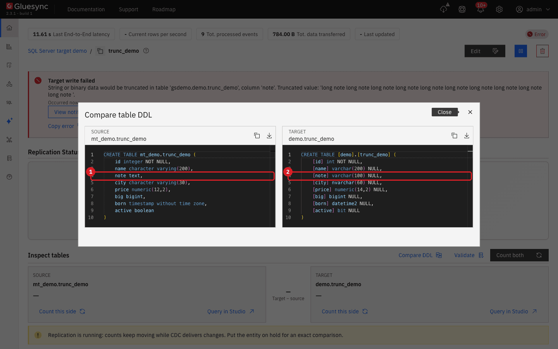Screen dimensions: 558x349
Task: Open Query in Studio for target table
Action: pyautogui.click(x=513, y=311)
